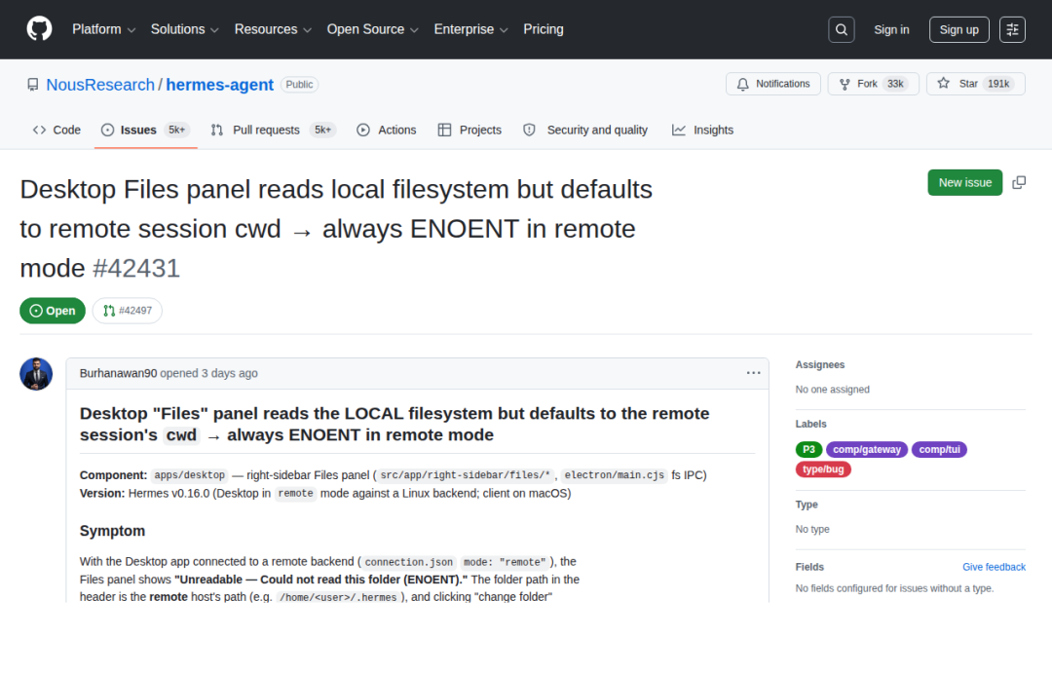1052x674 pixels.
Task: Click the opened 3 days ago timestamp
Action: tap(208, 374)
